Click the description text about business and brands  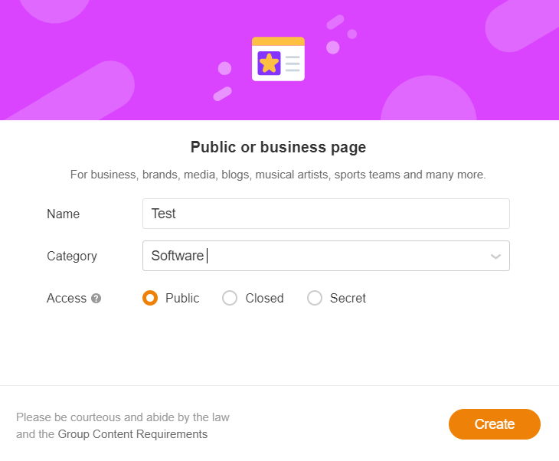click(x=278, y=175)
